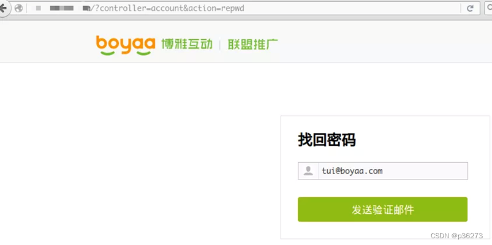Image resolution: width=492 pixels, height=245 pixels.
Task: Focus the tui@boyaa.com email field
Action: click(393, 171)
